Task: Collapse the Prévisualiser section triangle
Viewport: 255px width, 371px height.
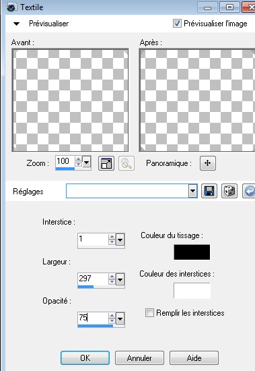Action: [x=16, y=24]
